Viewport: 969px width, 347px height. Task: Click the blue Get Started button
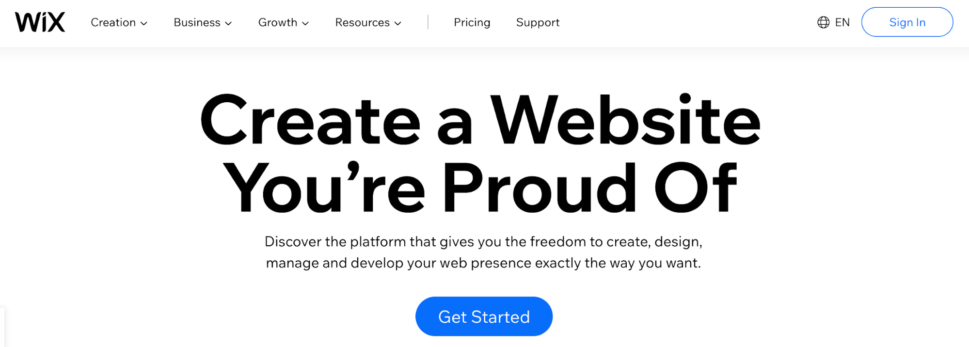484,316
